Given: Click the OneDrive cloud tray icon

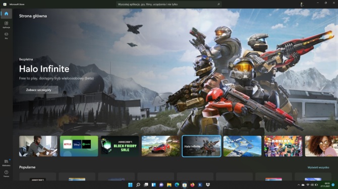Looking at the screenshot, I should click(x=303, y=184).
